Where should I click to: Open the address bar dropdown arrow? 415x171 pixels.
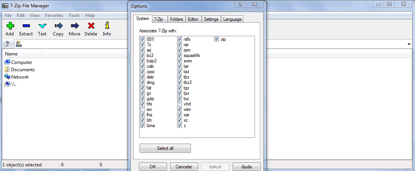[409, 44]
